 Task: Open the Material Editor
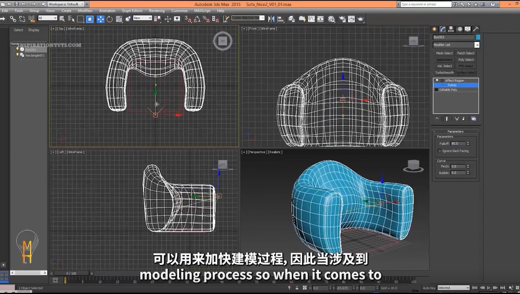tap(331, 19)
